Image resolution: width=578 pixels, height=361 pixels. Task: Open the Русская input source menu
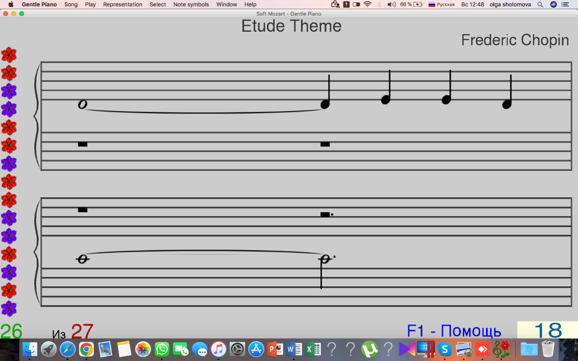point(441,4)
